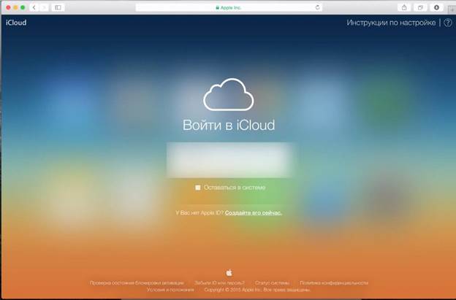Reload the page using the address bar icon

point(317,7)
